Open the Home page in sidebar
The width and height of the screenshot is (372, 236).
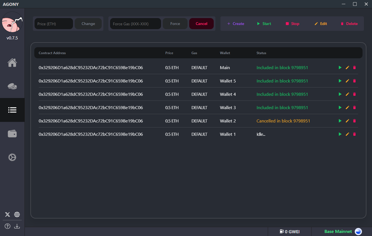click(x=12, y=63)
